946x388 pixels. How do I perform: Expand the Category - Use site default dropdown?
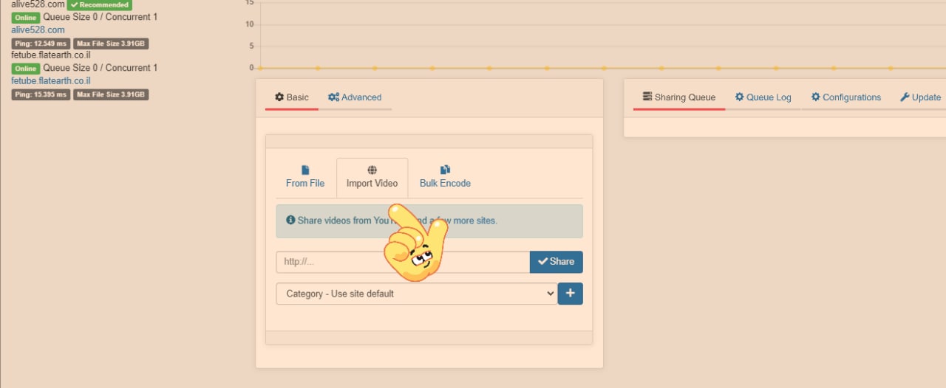click(417, 294)
